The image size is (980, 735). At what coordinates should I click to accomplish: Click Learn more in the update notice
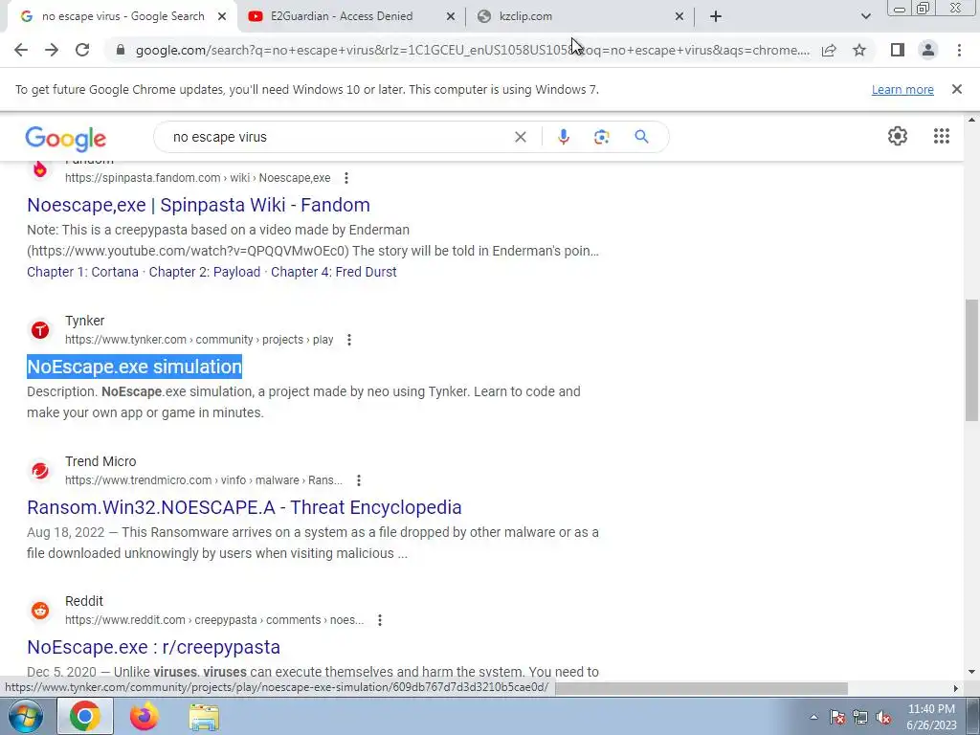coord(902,89)
